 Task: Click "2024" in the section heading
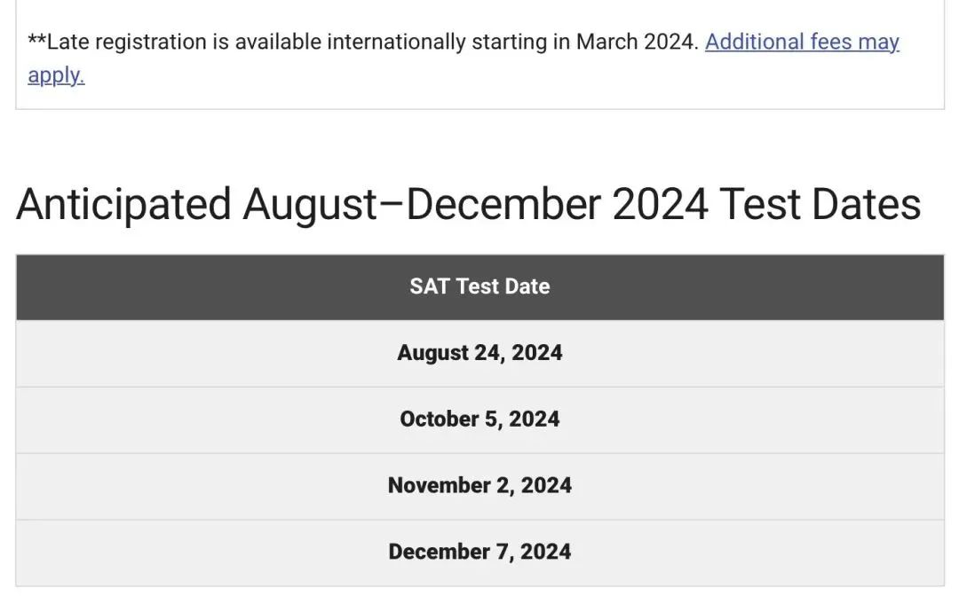click(x=660, y=205)
